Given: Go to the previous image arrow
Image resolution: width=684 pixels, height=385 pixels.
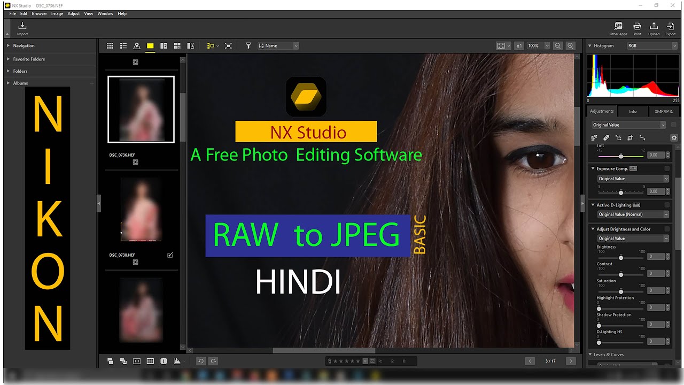Looking at the screenshot, I should tap(530, 361).
